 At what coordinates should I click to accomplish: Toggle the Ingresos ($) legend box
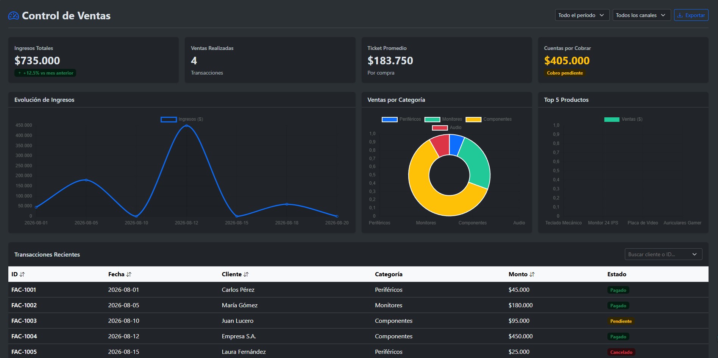(x=169, y=119)
